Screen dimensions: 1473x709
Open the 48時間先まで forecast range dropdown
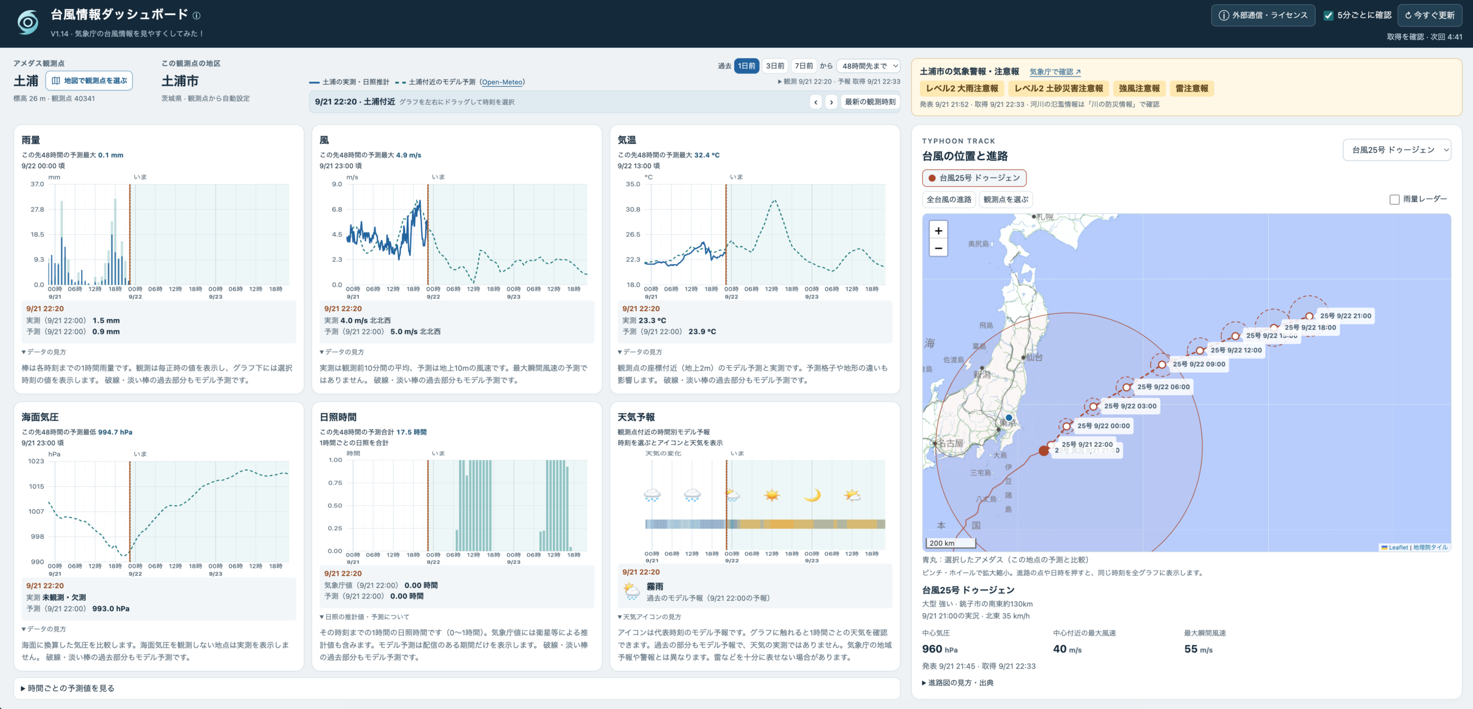[x=868, y=66]
